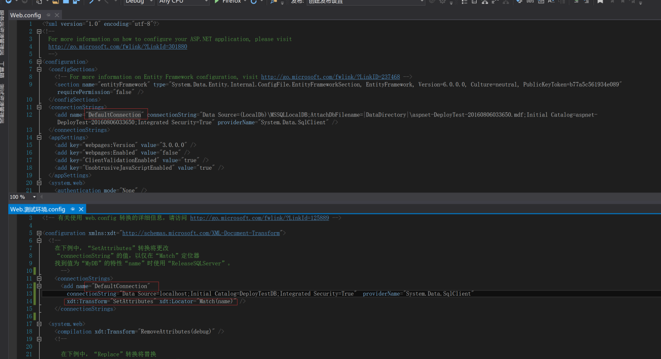
Task: Collapse the appSettings section at line 14
Action: [x=39, y=138]
